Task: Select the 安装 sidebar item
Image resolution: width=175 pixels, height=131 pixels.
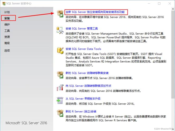Action: (7, 18)
